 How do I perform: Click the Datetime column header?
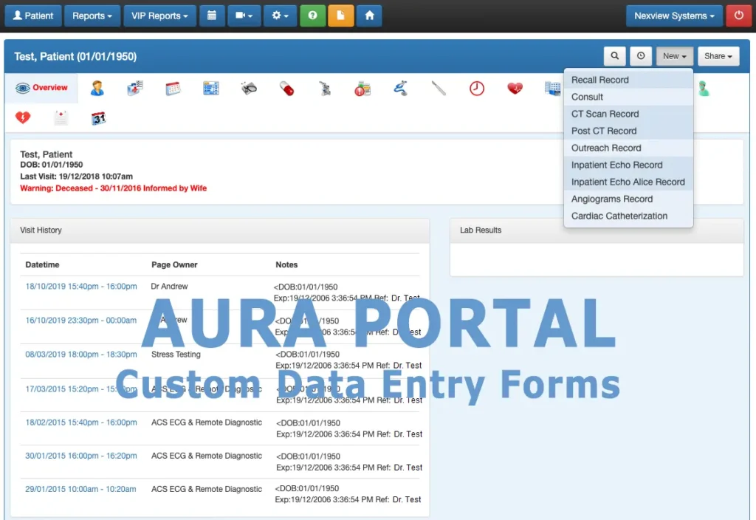pos(42,264)
